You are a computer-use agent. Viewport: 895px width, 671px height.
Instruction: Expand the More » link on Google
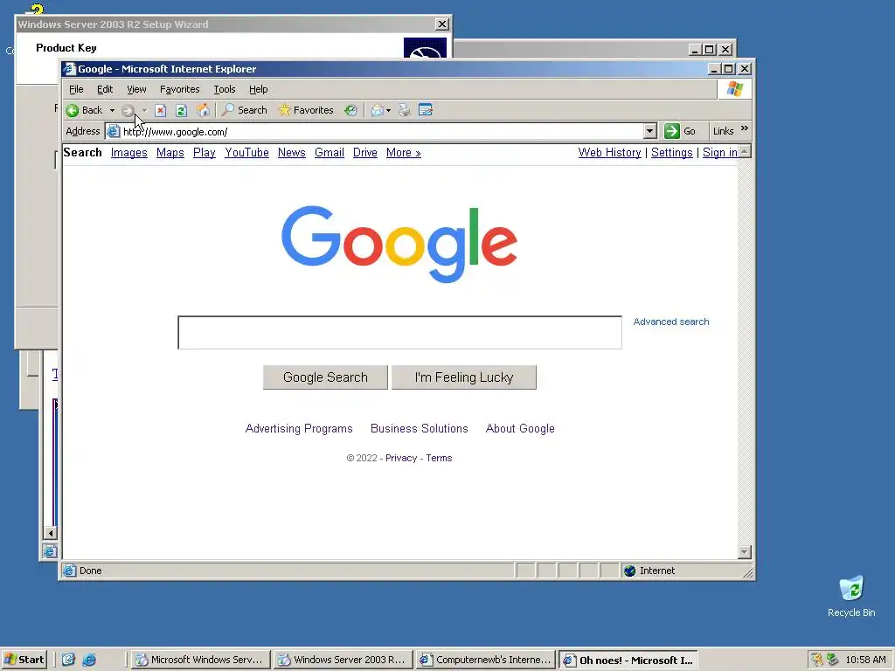tap(404, 153)
